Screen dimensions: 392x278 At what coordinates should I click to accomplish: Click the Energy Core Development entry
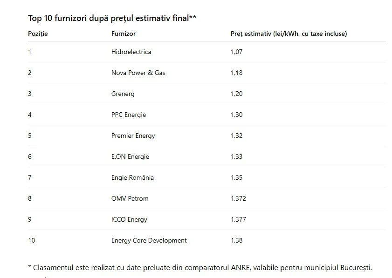click(149, 240)
